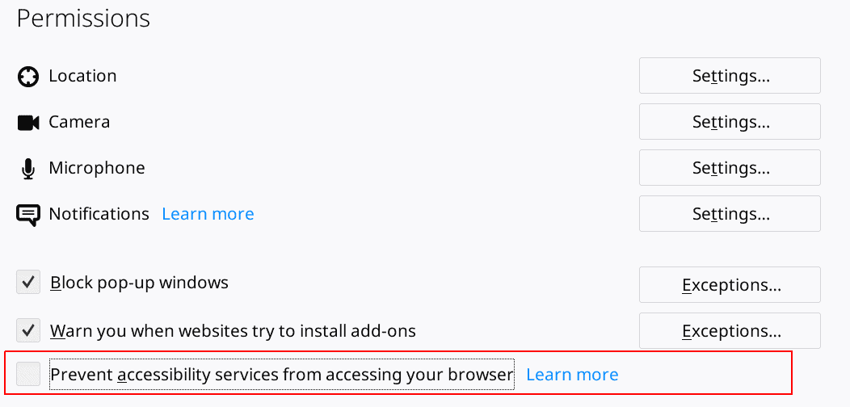Open Exceptions for add-on install warnings
The width and height of the screenshot is (850, 407).
pos(730,330)
